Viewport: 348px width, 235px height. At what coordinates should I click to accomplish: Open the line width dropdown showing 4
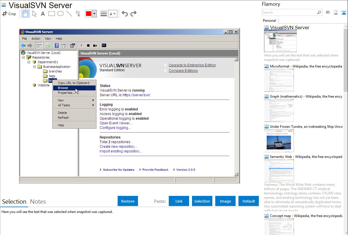tap(112, 14)
